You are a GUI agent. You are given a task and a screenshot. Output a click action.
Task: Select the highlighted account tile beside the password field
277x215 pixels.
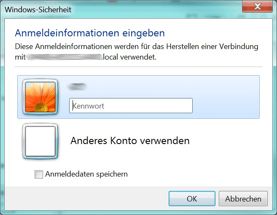pos(138,97)
